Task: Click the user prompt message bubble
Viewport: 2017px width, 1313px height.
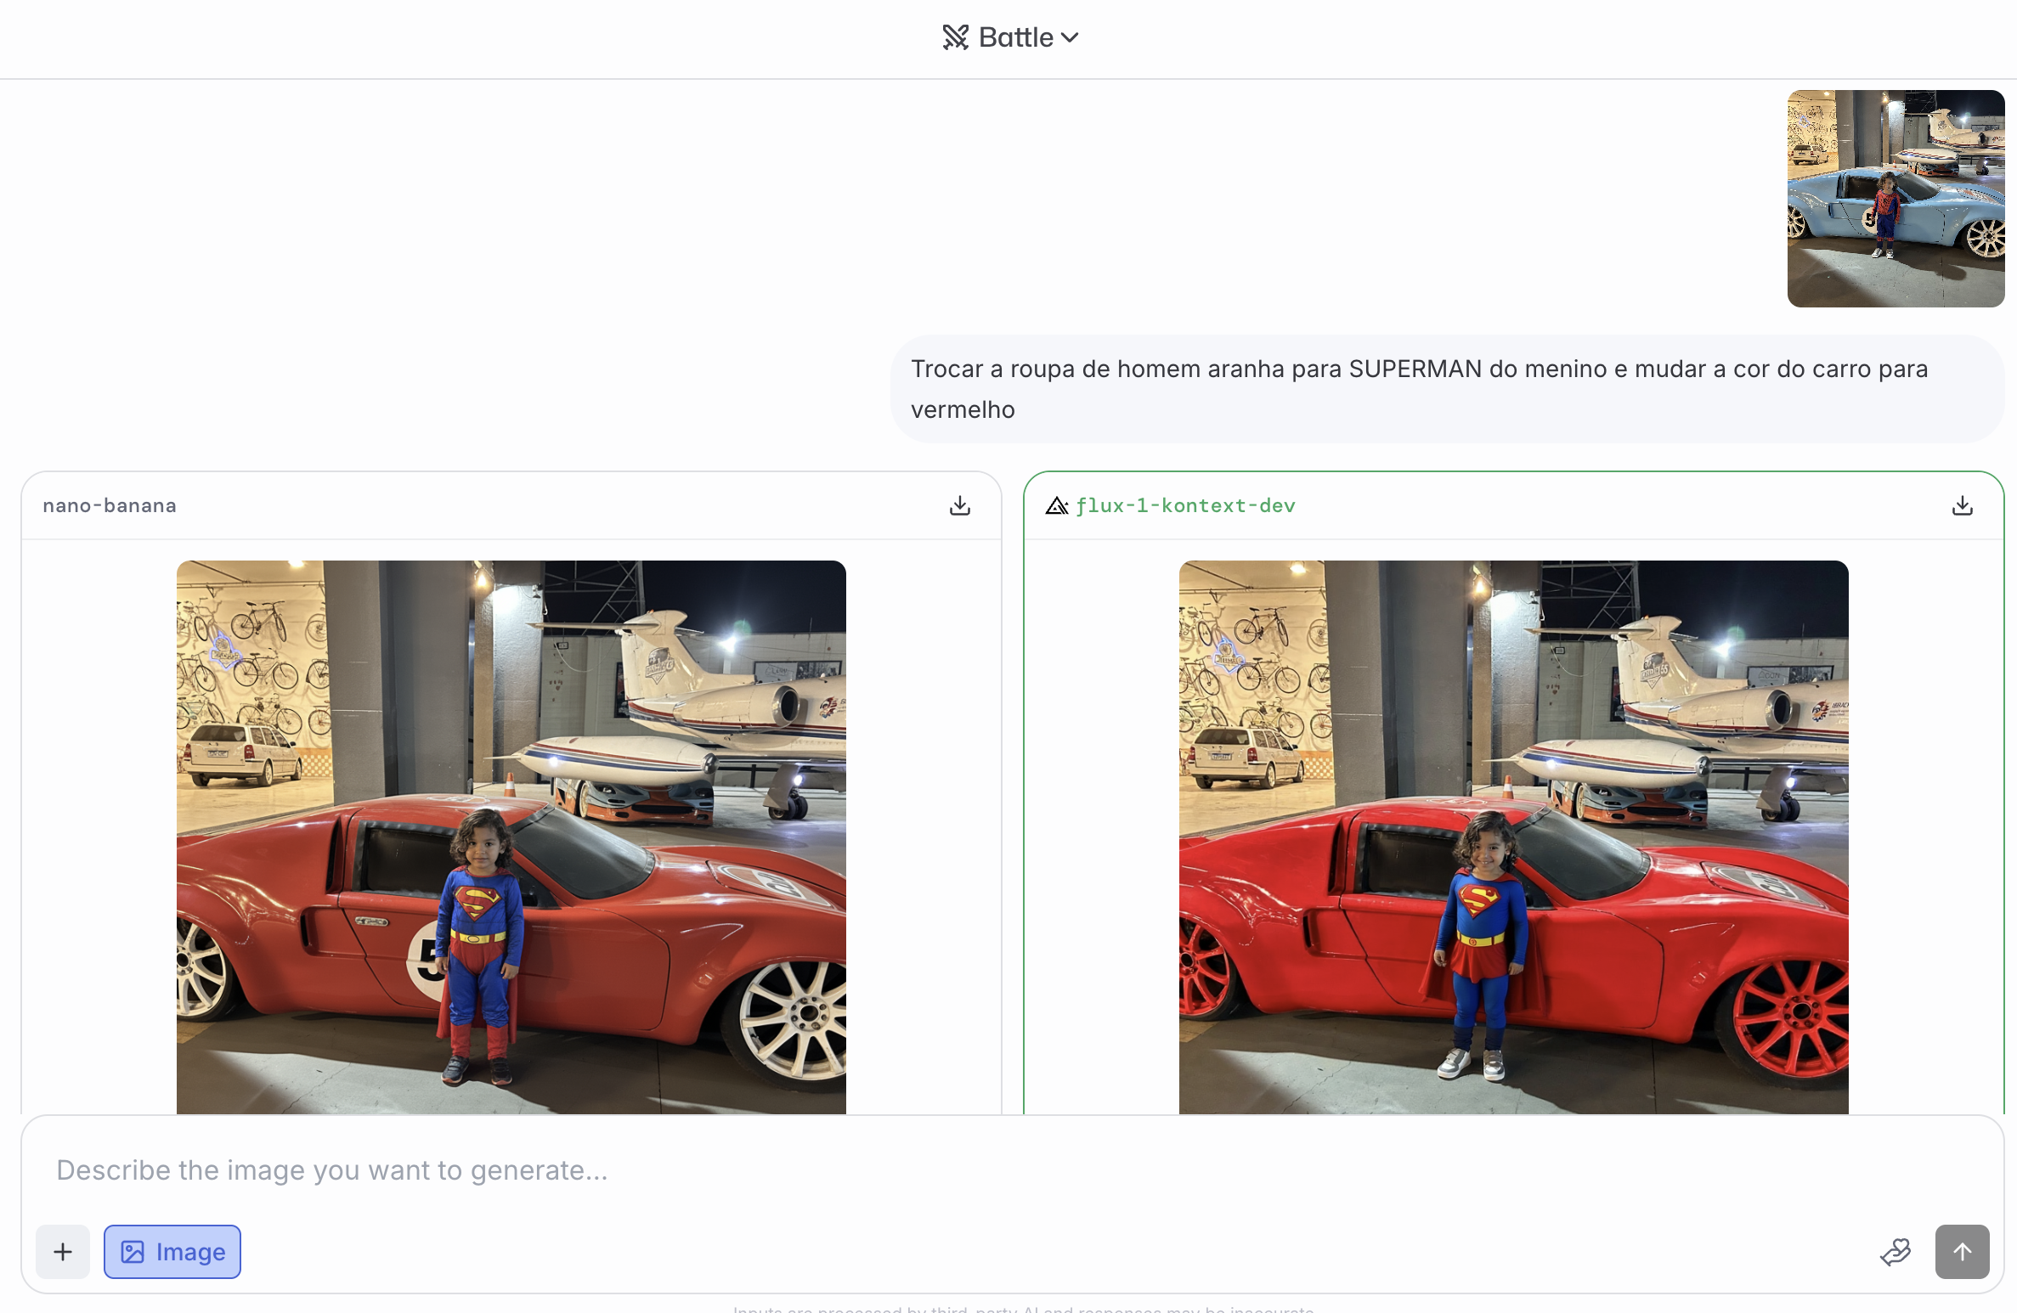Action: 1448,389
